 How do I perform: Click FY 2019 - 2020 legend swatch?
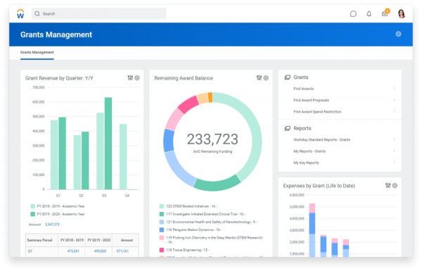(33, 214)
